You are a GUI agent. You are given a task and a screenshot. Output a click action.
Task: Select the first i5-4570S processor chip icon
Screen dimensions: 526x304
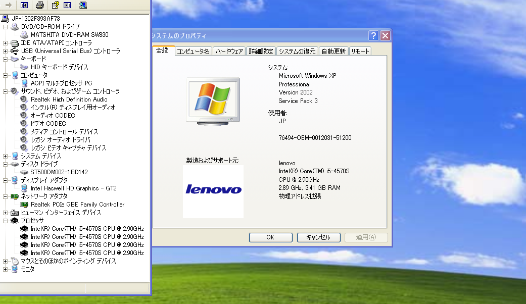24,229
